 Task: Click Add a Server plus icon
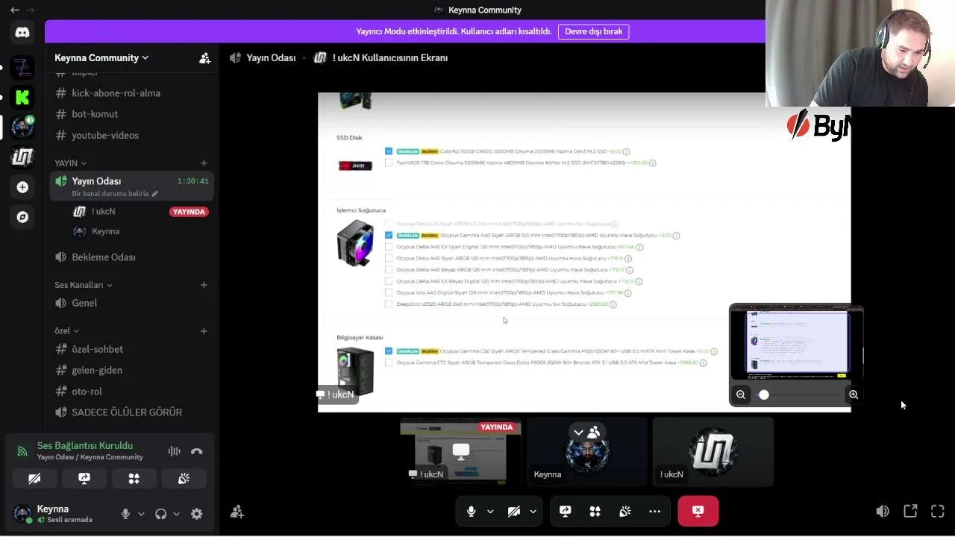[22, 187]
